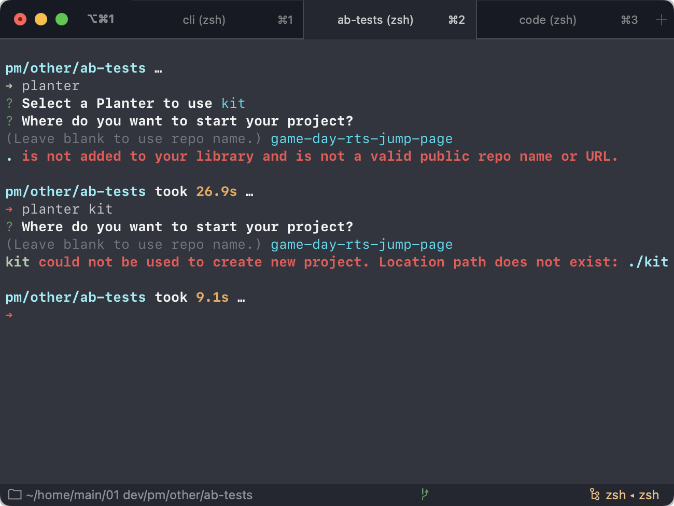Click the '26.9s' duration value
This screenshot has width=674, height=506.
[216, 191]
